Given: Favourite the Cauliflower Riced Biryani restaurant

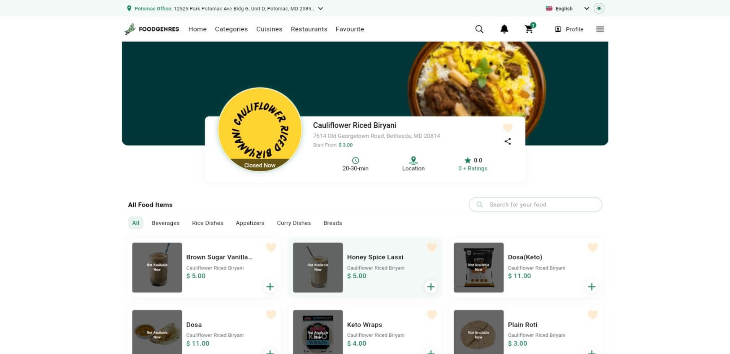Looking at the screenshot, I should pyautogui.click(x=508, y=127).
